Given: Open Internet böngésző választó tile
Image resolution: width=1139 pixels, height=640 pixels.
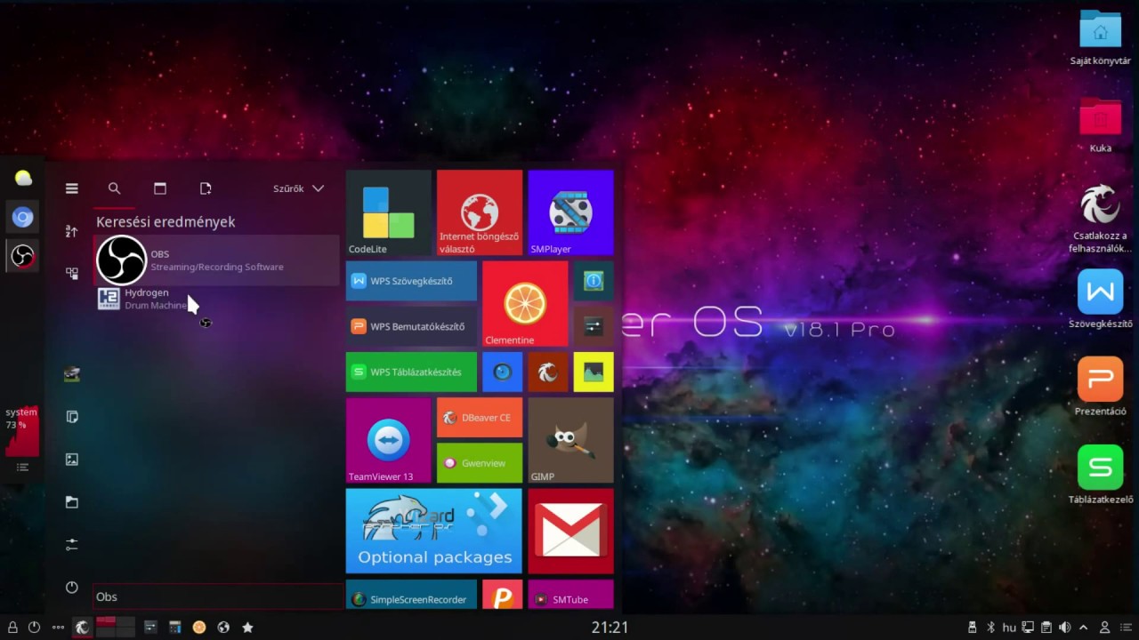Looking at the screenshot, I should click(x=480, y=212).
